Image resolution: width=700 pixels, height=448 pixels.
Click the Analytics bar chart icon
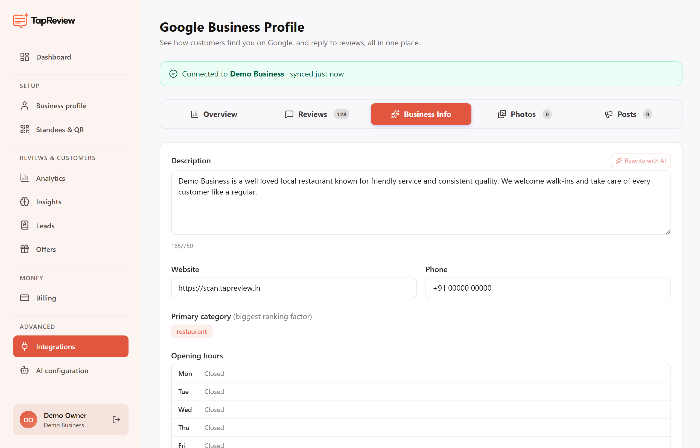tap(24, 178)
